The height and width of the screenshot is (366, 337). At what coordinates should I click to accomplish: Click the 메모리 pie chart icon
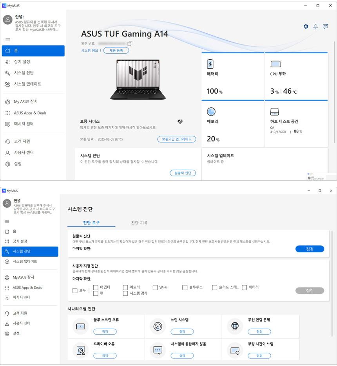coord(211,112)
